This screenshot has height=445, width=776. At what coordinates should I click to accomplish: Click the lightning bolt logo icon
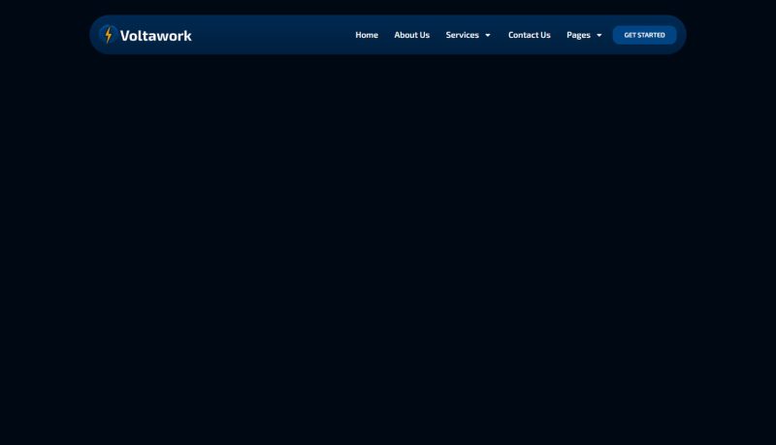(x=109, y=35)
